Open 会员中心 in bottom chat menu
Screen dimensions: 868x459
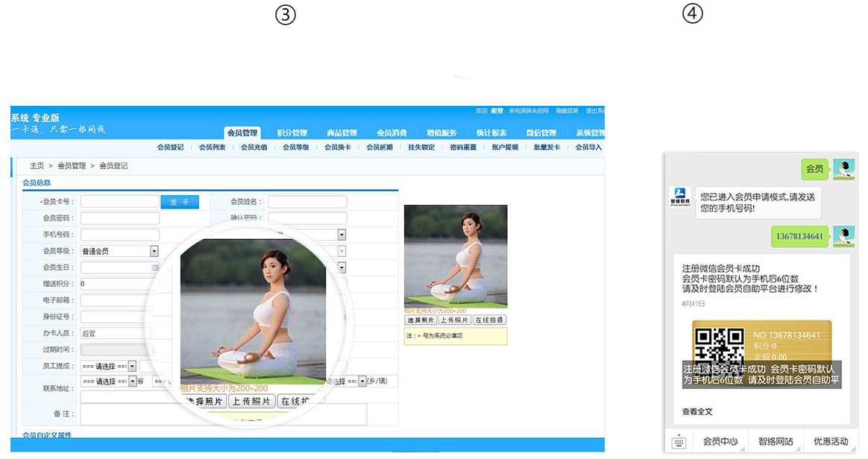click(720, 442)
